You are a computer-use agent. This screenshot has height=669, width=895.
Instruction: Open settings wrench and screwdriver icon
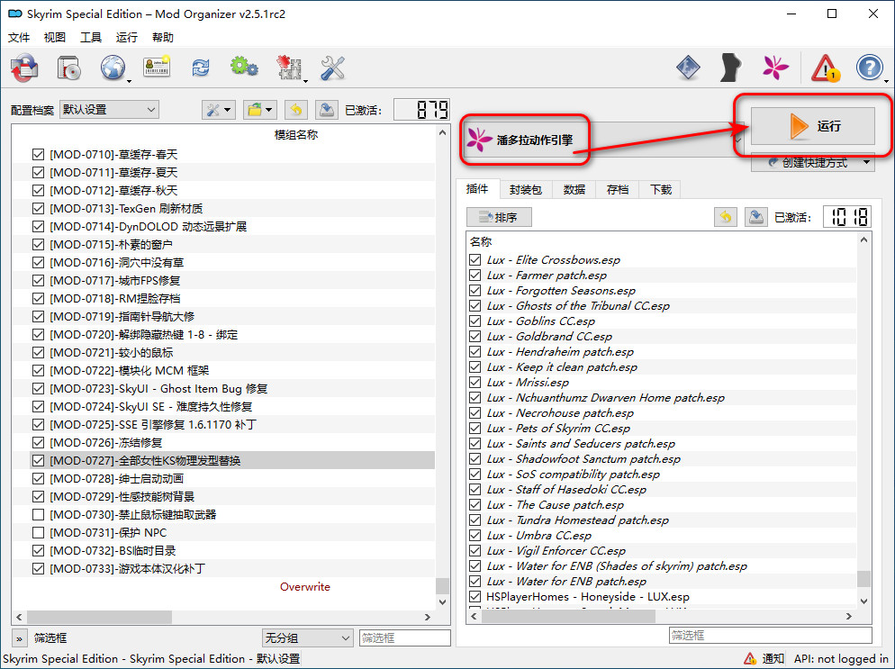click(332, 68)
